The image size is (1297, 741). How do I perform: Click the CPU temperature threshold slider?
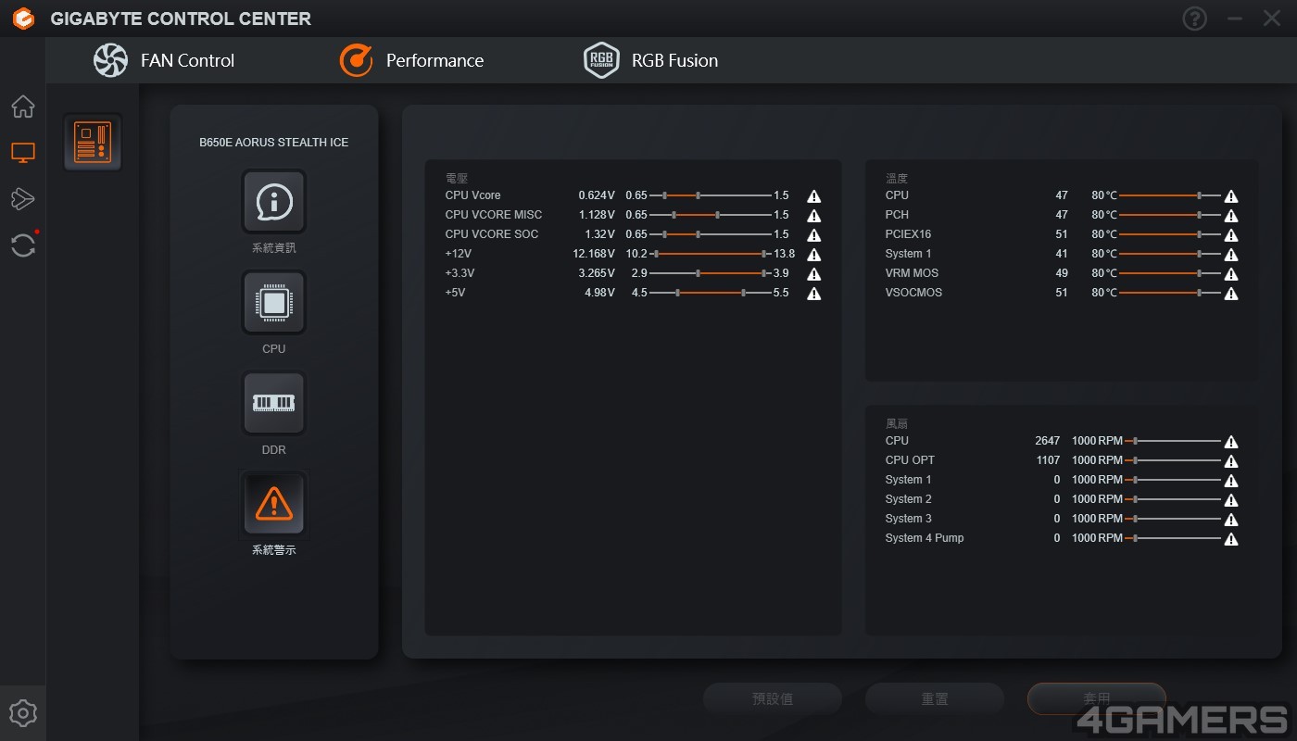1170,195
